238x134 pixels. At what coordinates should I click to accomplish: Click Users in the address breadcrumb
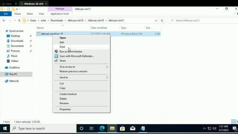pos(33,20)
